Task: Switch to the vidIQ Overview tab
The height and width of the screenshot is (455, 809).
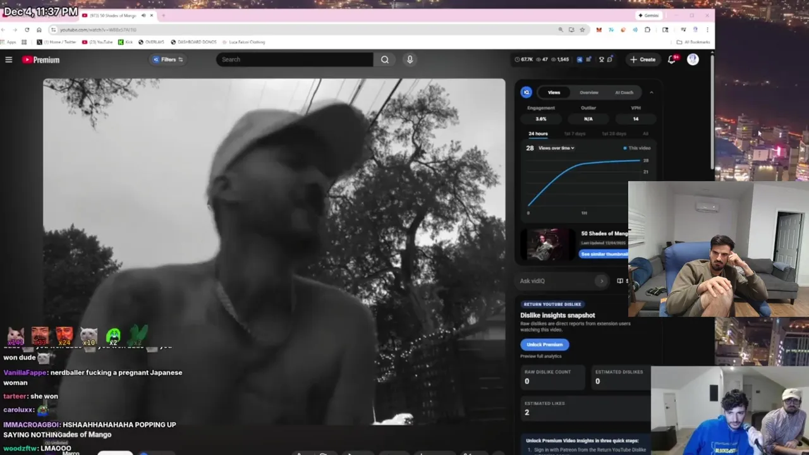Action: click(589, 92)
